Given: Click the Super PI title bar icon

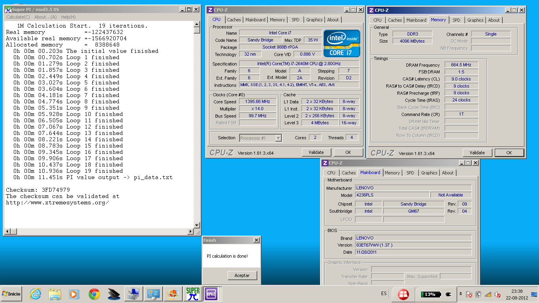Looking at the screenshot, I should pos(8,9).
